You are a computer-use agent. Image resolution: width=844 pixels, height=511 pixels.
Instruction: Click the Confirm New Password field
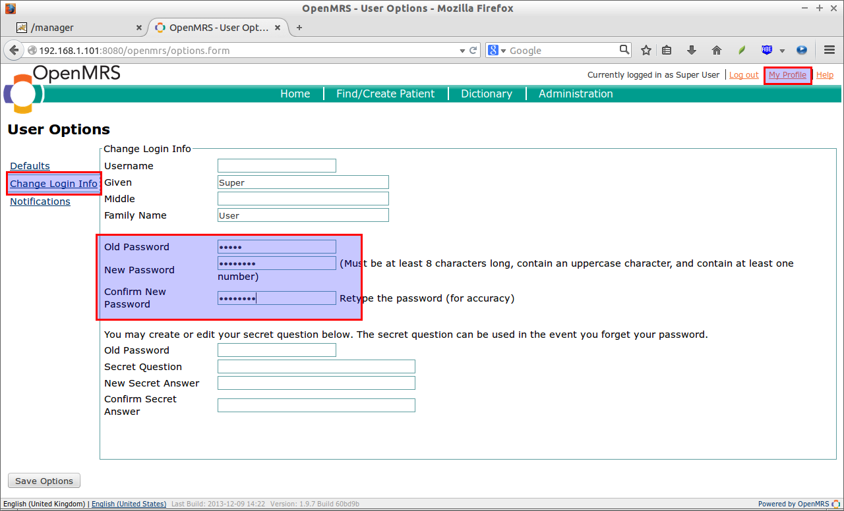click(x=277, y=298)
